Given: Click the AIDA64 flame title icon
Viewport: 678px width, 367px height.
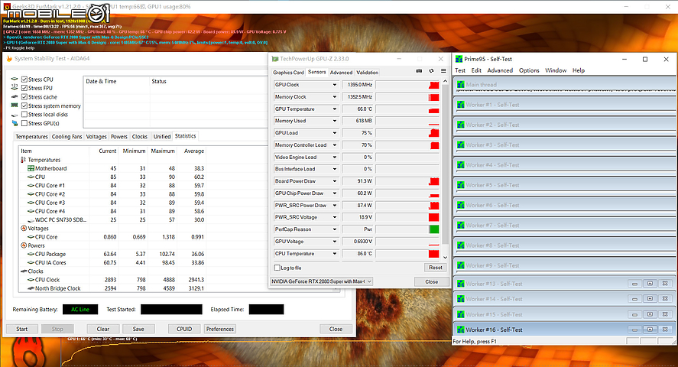Looking at the screenshot, I should 9,58.
